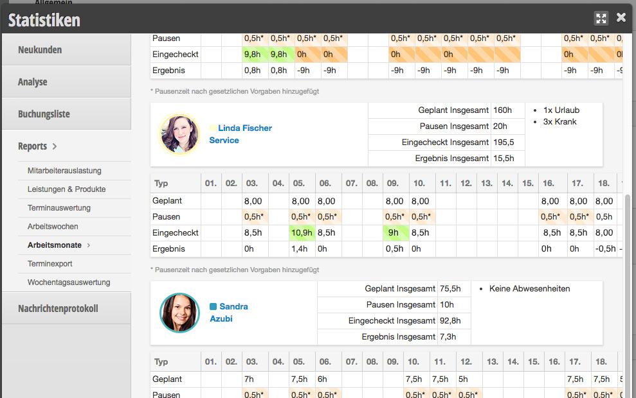Open Leistungen & Produkte report
The height and width of the screenshot is (398, 636).
point(66,189)
